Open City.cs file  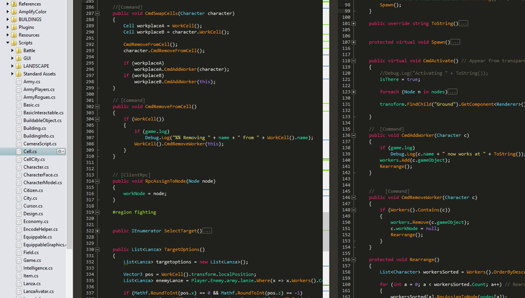[x=30, y=198]
